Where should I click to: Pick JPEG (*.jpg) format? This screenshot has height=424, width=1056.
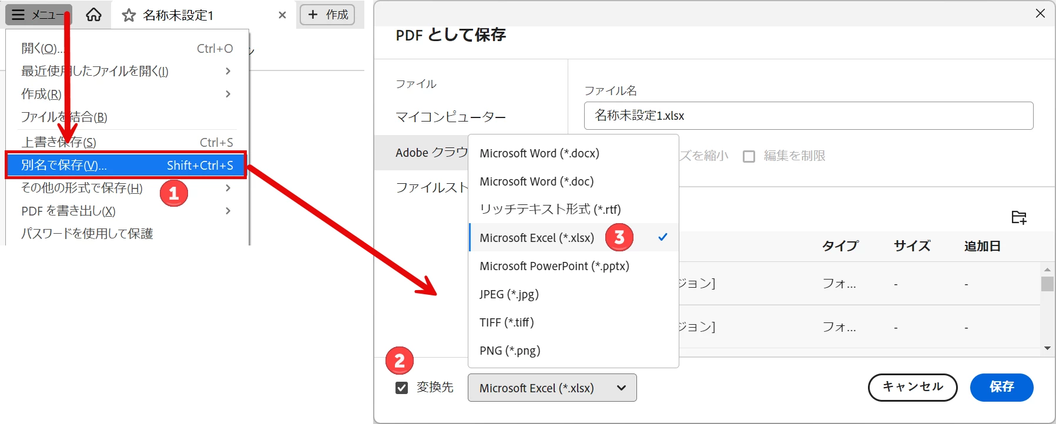point(574,294)
